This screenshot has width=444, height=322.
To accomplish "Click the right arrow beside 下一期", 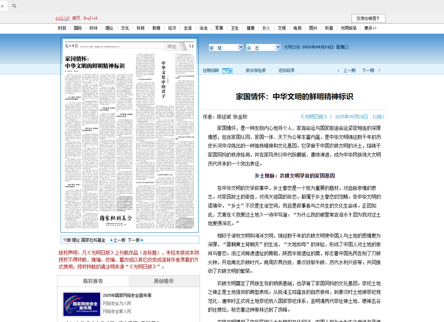I will (378, 71).
